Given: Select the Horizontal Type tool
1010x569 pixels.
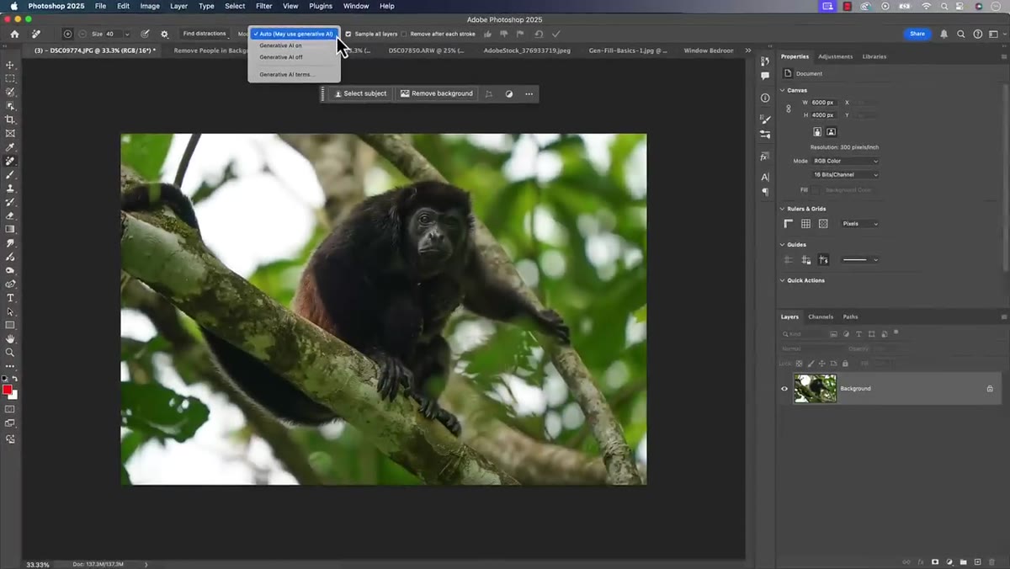Looking at the screenshot, I should (x=10, y=298).
